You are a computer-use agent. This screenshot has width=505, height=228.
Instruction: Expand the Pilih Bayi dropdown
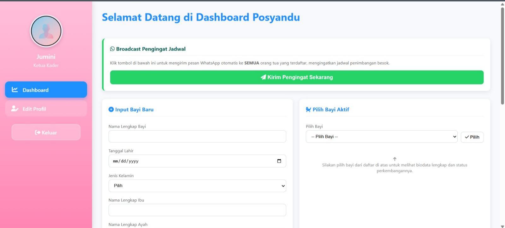pyautogui.click(x=382, y=137)
